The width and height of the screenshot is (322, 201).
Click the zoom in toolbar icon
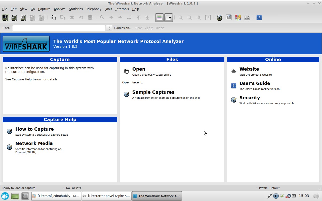181,18
